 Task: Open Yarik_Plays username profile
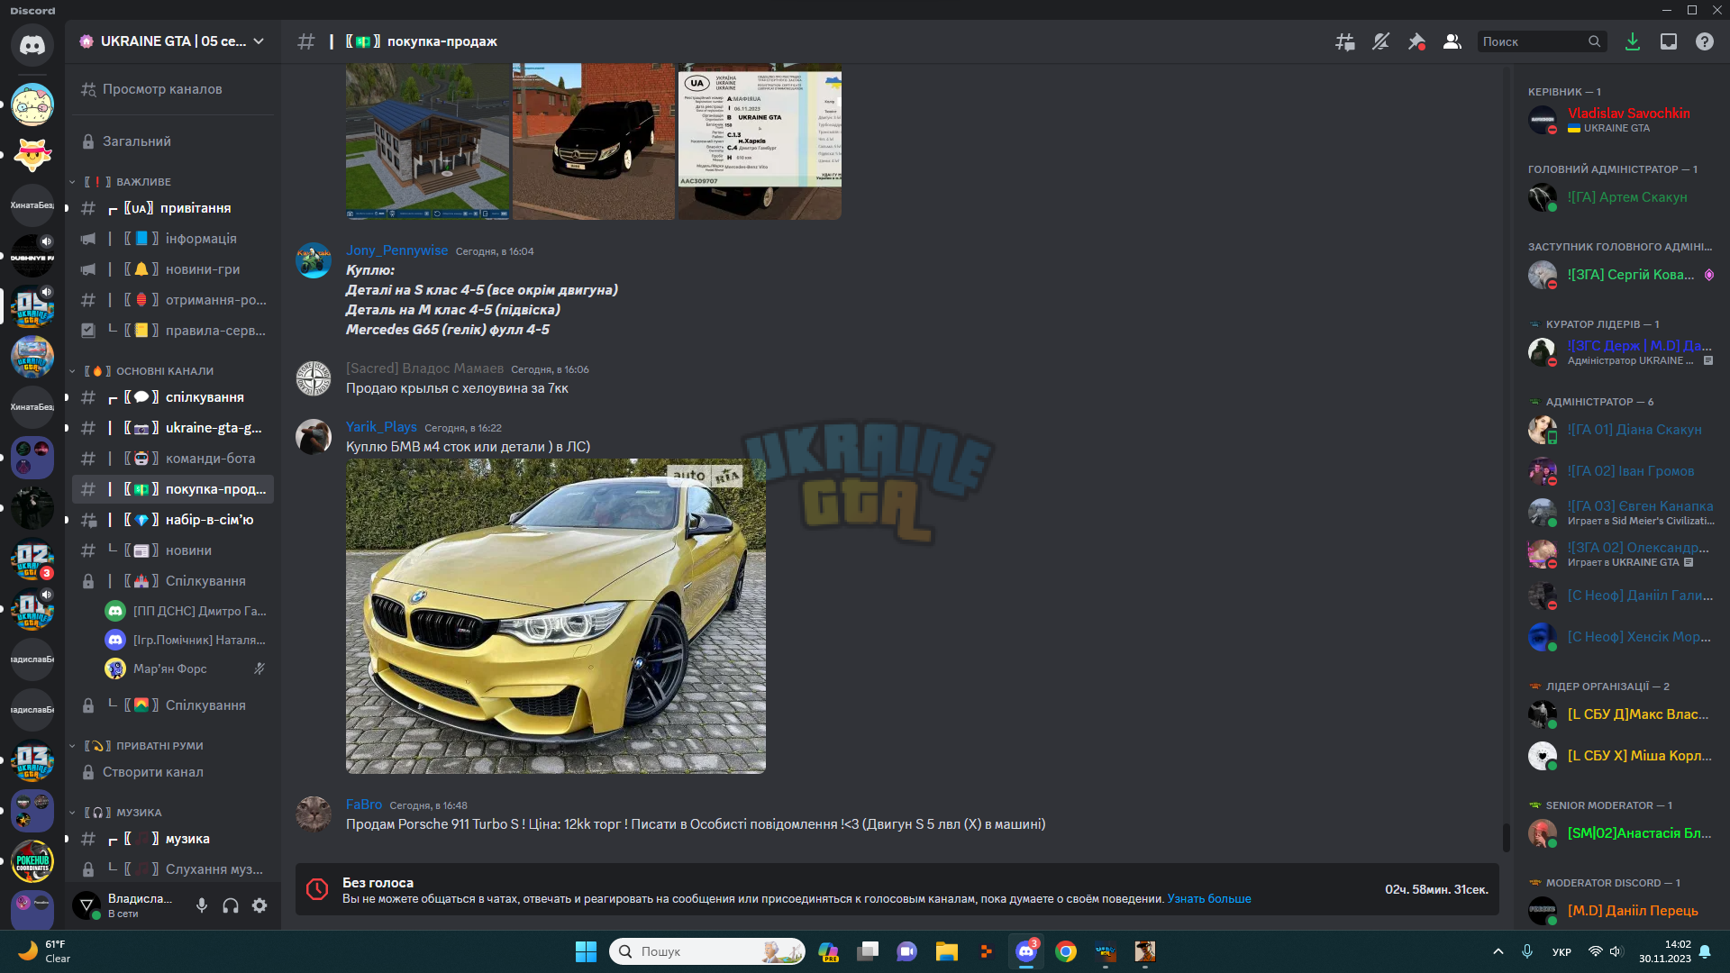381,427
